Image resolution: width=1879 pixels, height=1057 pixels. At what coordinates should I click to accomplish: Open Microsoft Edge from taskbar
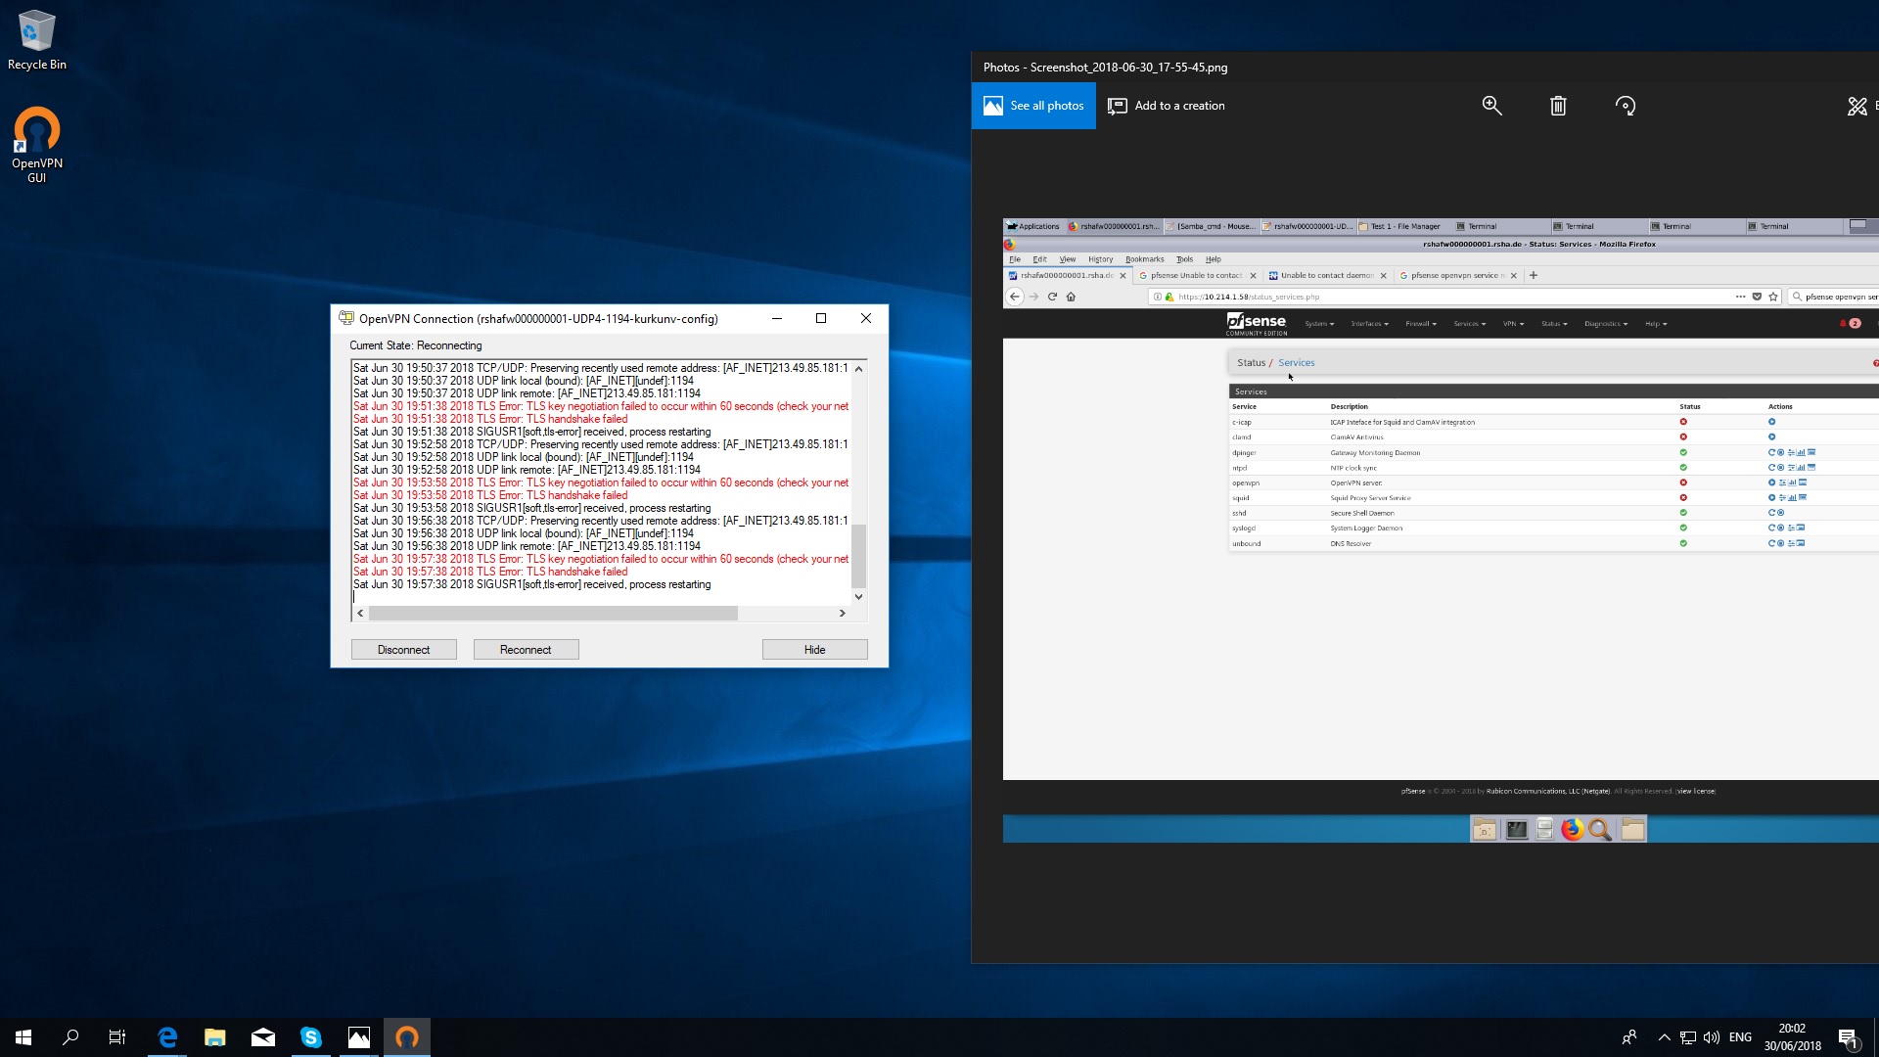point(167,1037)
